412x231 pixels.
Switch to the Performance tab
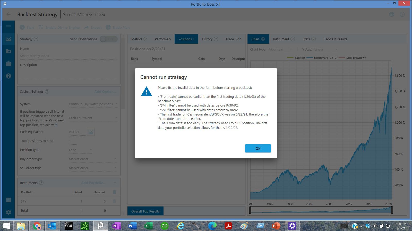click(x=163, y=39)
